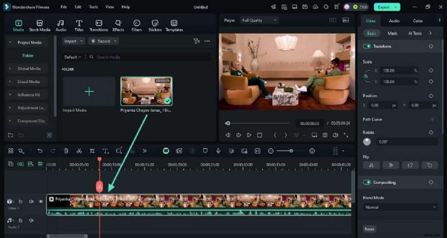Click the snapshot camera icon in player
This screenshot has height=238, width=447.
325,135
